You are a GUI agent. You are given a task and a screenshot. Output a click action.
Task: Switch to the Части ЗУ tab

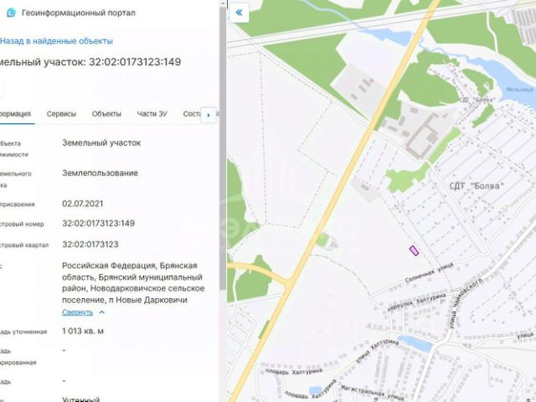coord(152,114)
